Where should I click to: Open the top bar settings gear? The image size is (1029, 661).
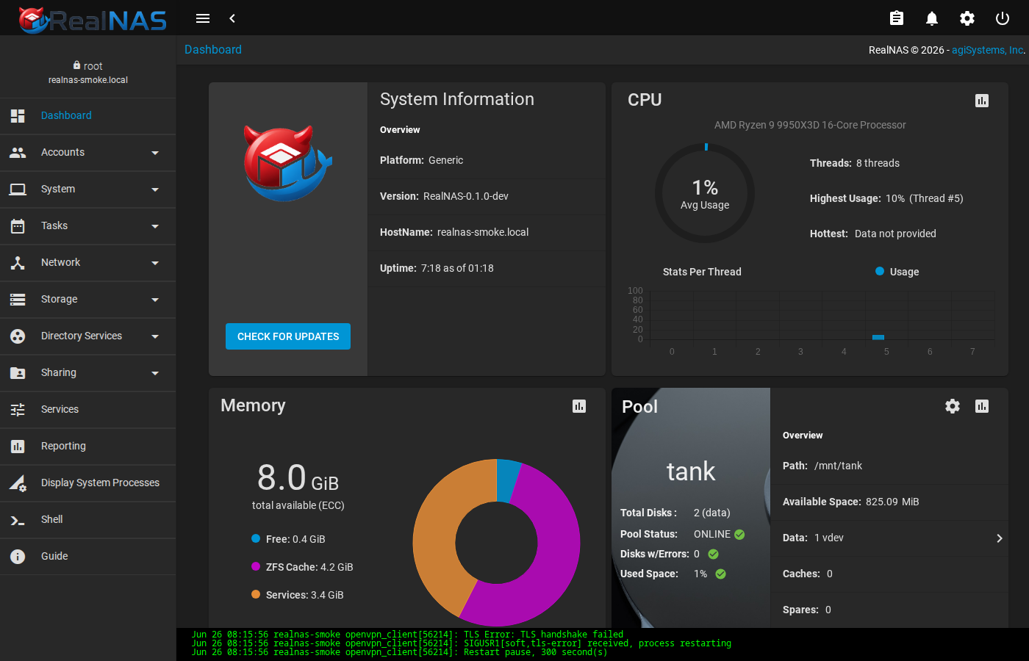tap(967, 18)
